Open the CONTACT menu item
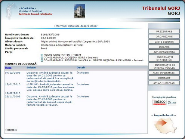Screen dimensions: 185x139 pyautogui.click(x=164, y=78)
